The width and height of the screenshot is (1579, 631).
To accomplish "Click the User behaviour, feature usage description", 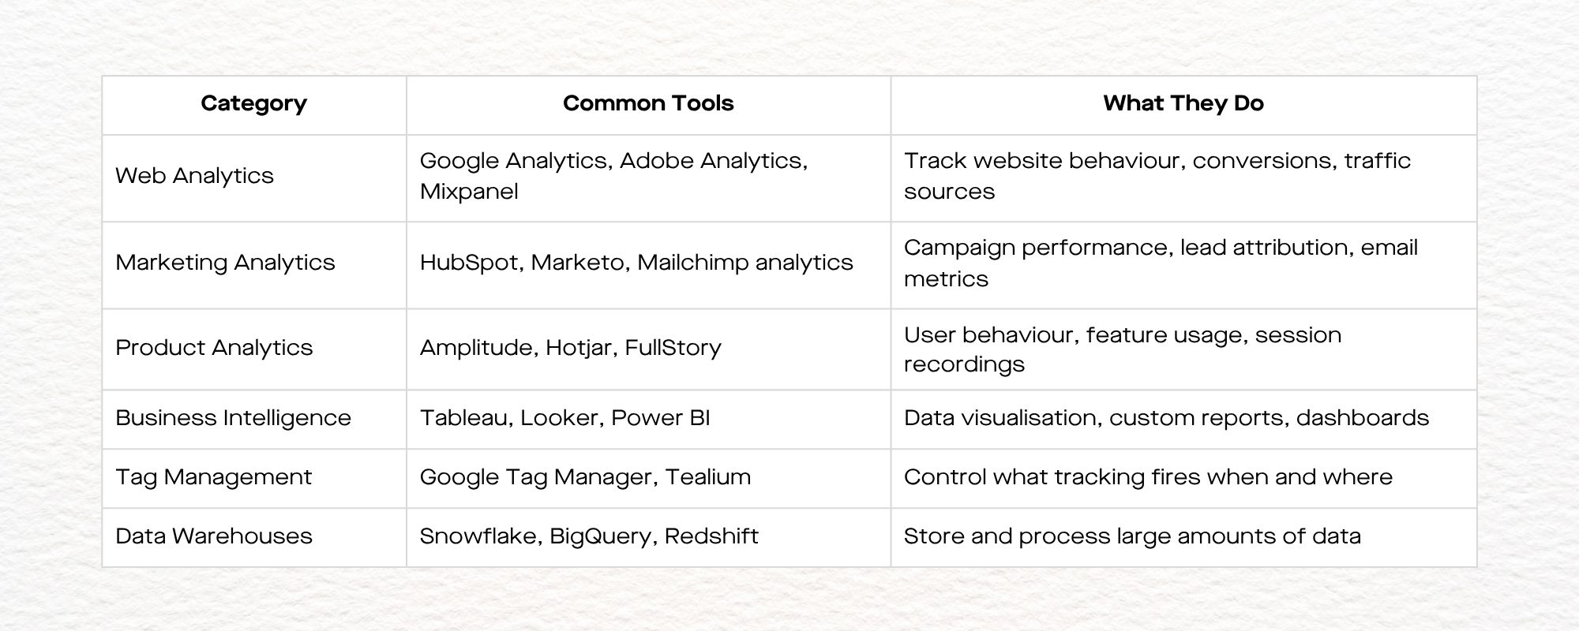I will 1122,349.
